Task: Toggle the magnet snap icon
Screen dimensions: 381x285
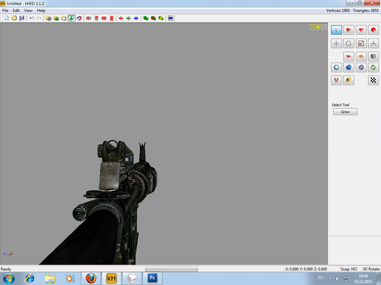Action: point(79,18)
